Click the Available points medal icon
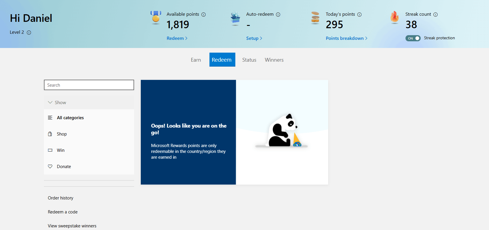Viewport: 489px width, 230px height. 156,17
